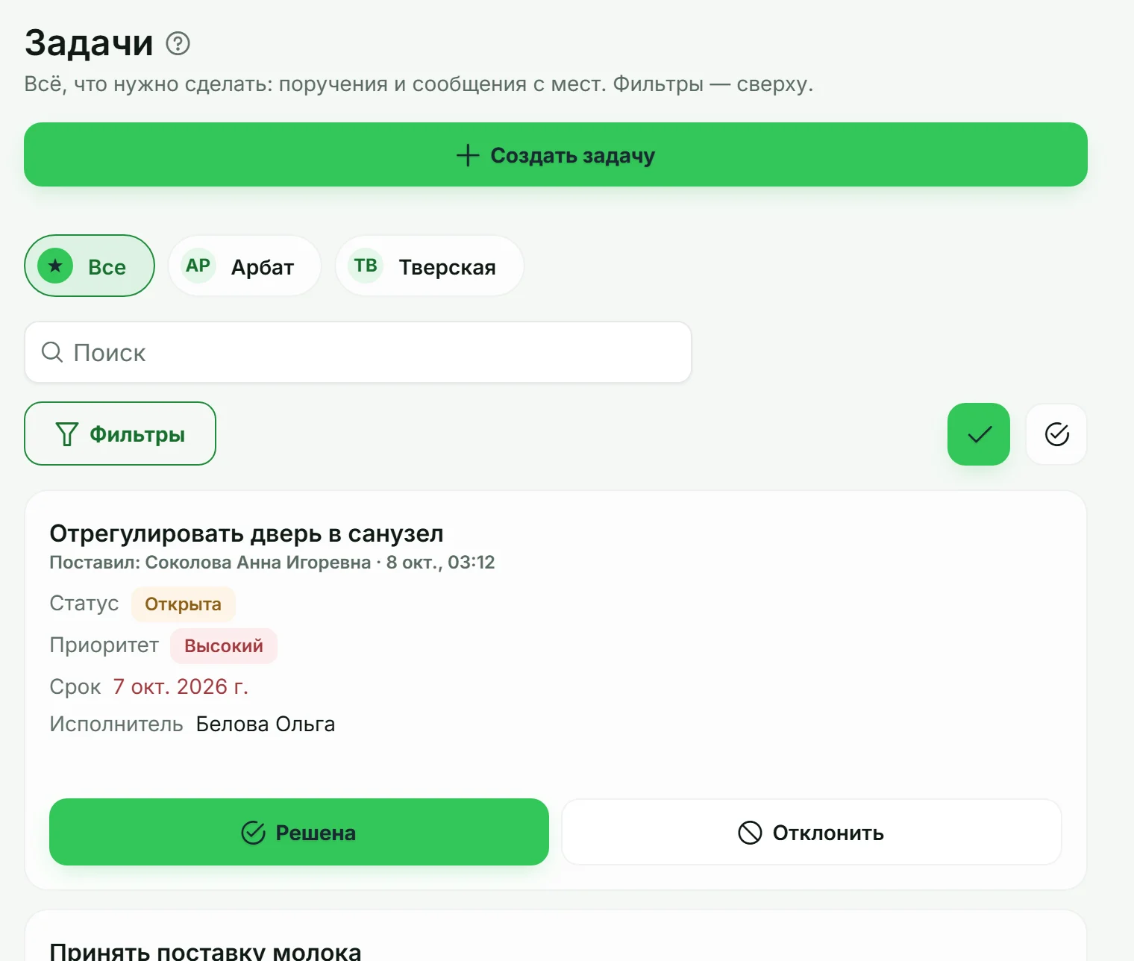
Task: Select the Все location filter
Action: pos(90,266)
